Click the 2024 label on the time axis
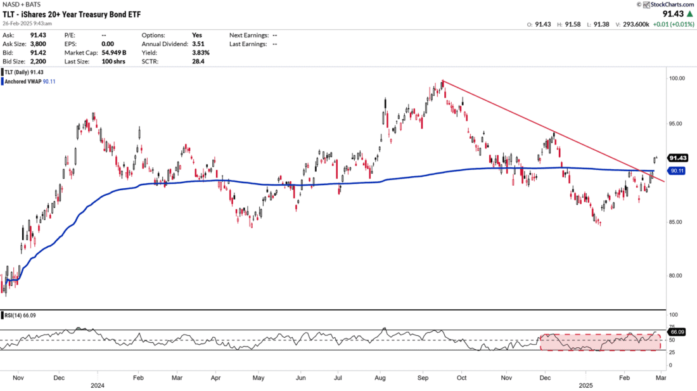This screenshot has height=391, width=697. (98, 384)
